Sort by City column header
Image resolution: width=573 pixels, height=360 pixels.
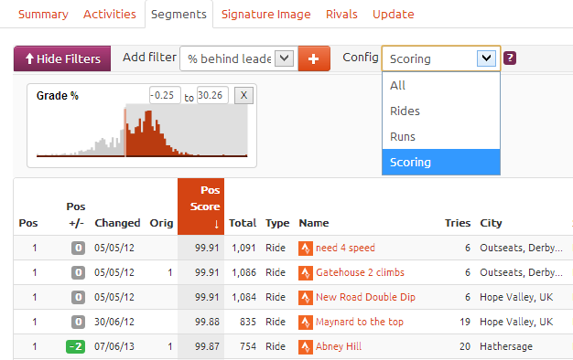pyautogui.click(x=491, y=223)
